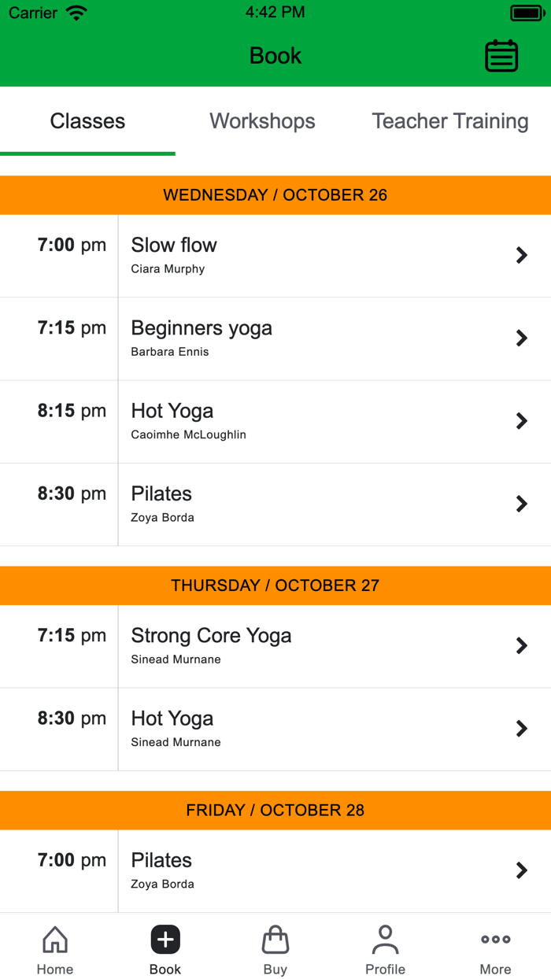Screen dimensions: 551x979
Task: Tap the Profile person icon
Action: (x=385, y=938)
